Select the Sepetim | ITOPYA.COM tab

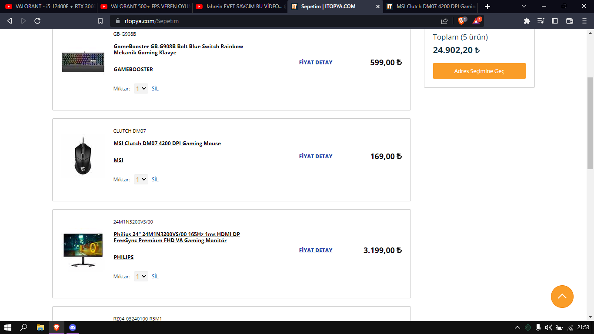335,7
